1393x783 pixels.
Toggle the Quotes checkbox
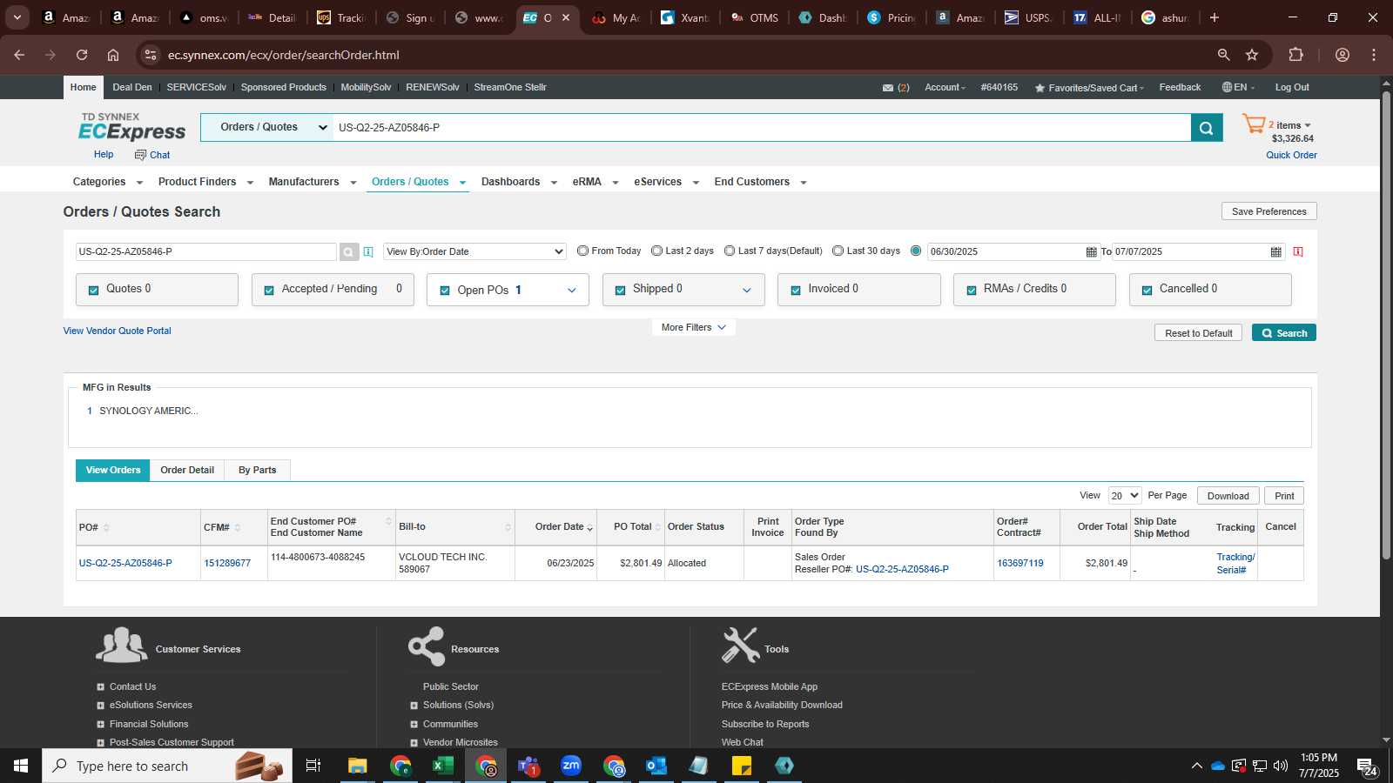click(94, 291)
